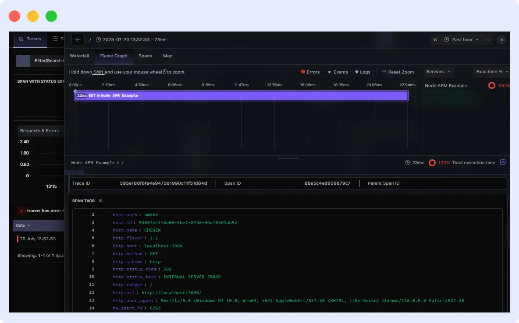The image size is (519, 323).
Task: Open the Exec time % dropdown
Action: [x=491, y=71]
